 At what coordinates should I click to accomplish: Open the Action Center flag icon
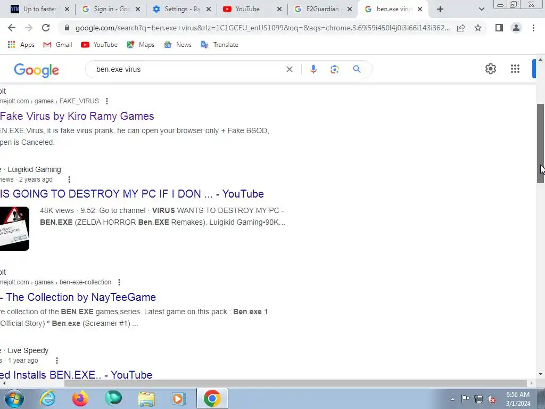(x=465, y=399)
